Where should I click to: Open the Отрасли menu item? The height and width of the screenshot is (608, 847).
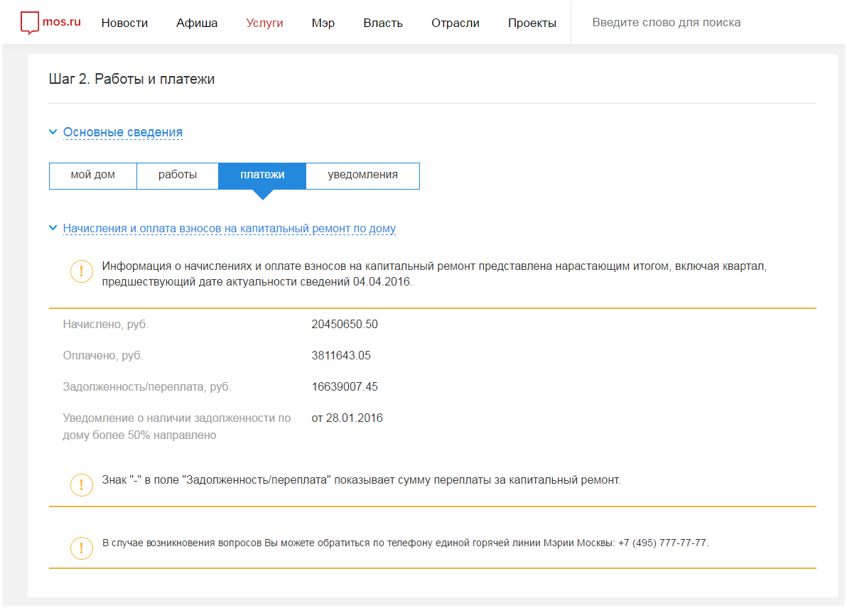pos(455,23)
